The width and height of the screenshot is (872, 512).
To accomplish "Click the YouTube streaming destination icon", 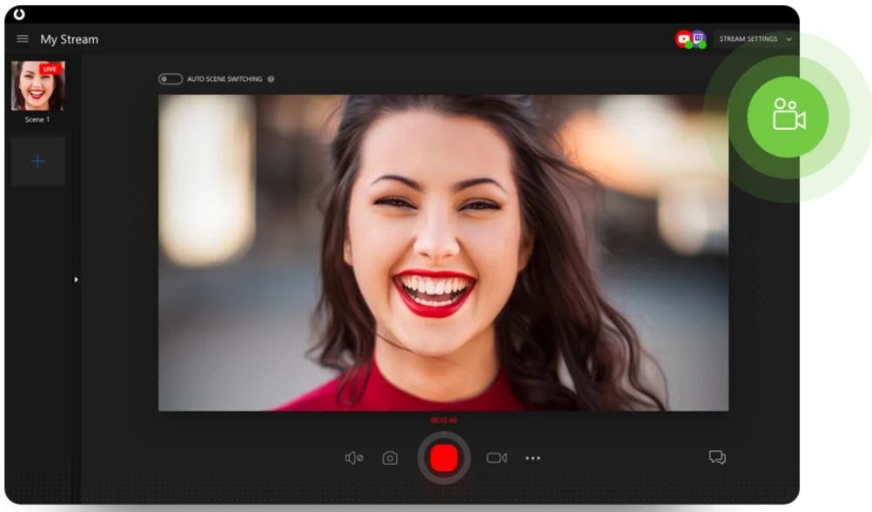I will 683,37.
